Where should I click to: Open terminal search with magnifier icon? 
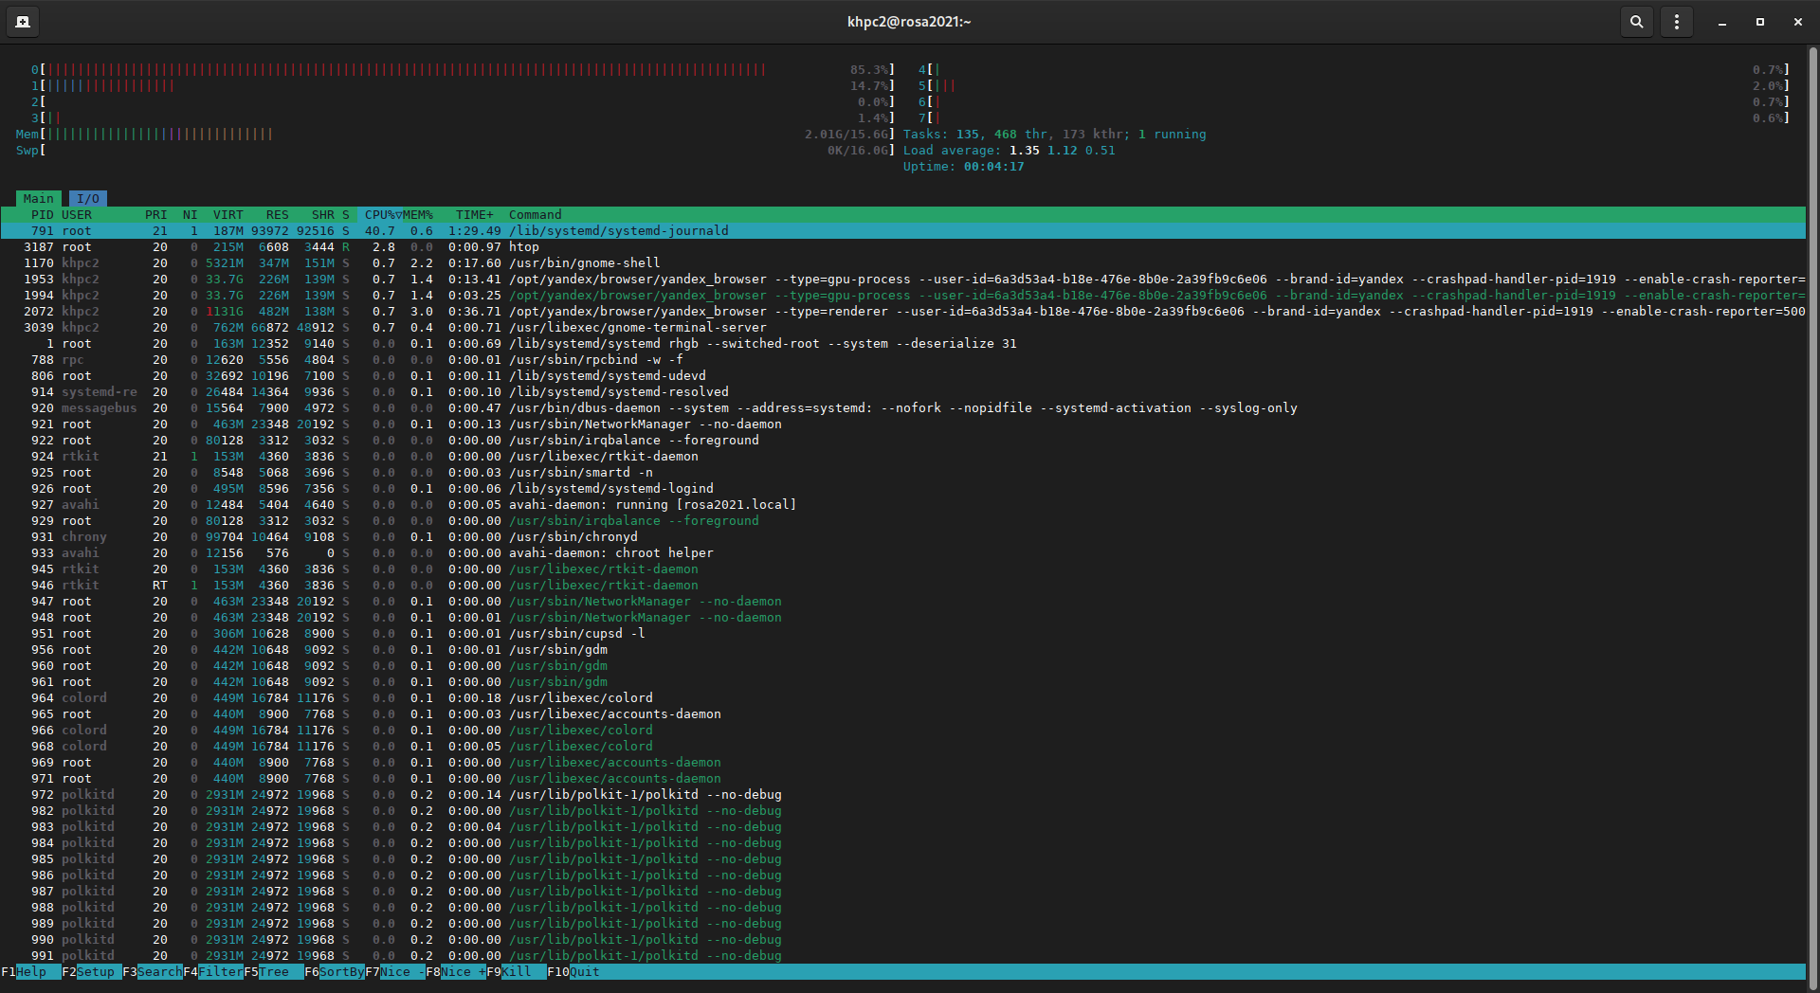click(1636, 22)
